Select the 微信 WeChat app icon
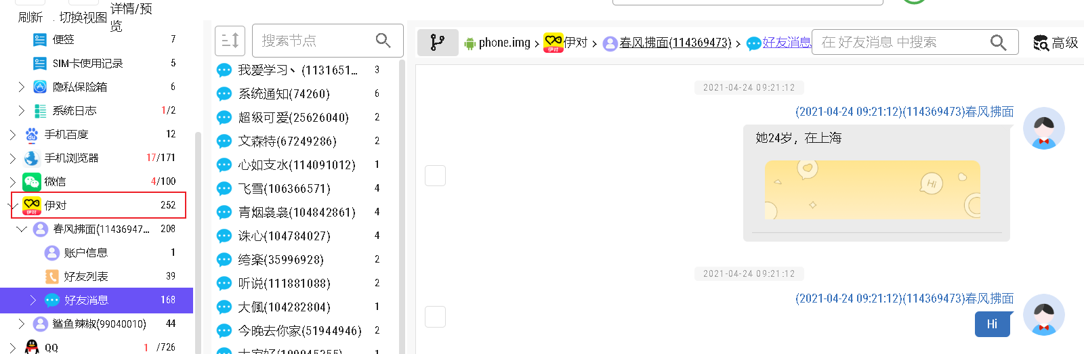 (31, 181)
